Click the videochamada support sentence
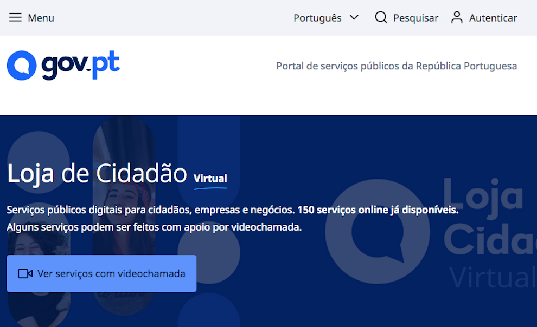 click(x=154, y=227)
